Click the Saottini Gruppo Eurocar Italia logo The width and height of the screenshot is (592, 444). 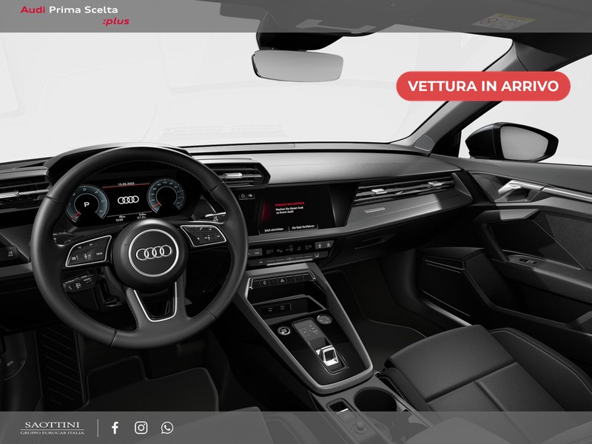tap(52, 428)
